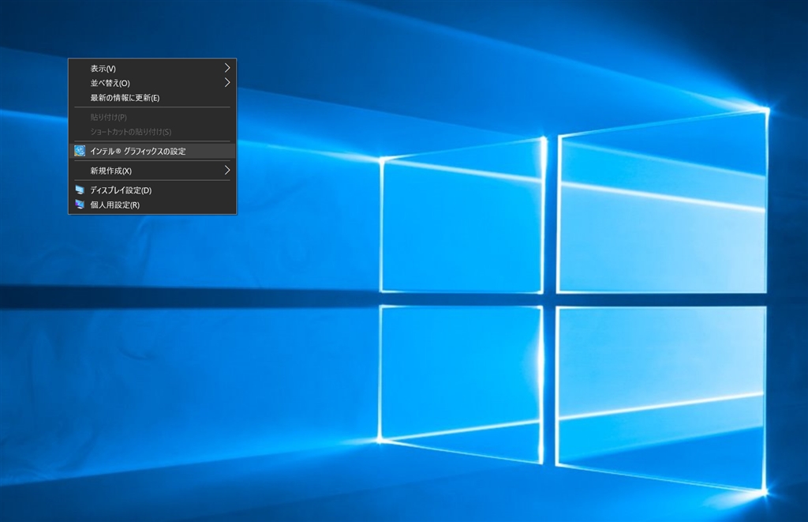Image resolution: width=808 pixels, height=522 pixels.
Task: Click the grayed-out 貼り付け(P) entry
Action: pyautogui.click(x=152, y=117)
